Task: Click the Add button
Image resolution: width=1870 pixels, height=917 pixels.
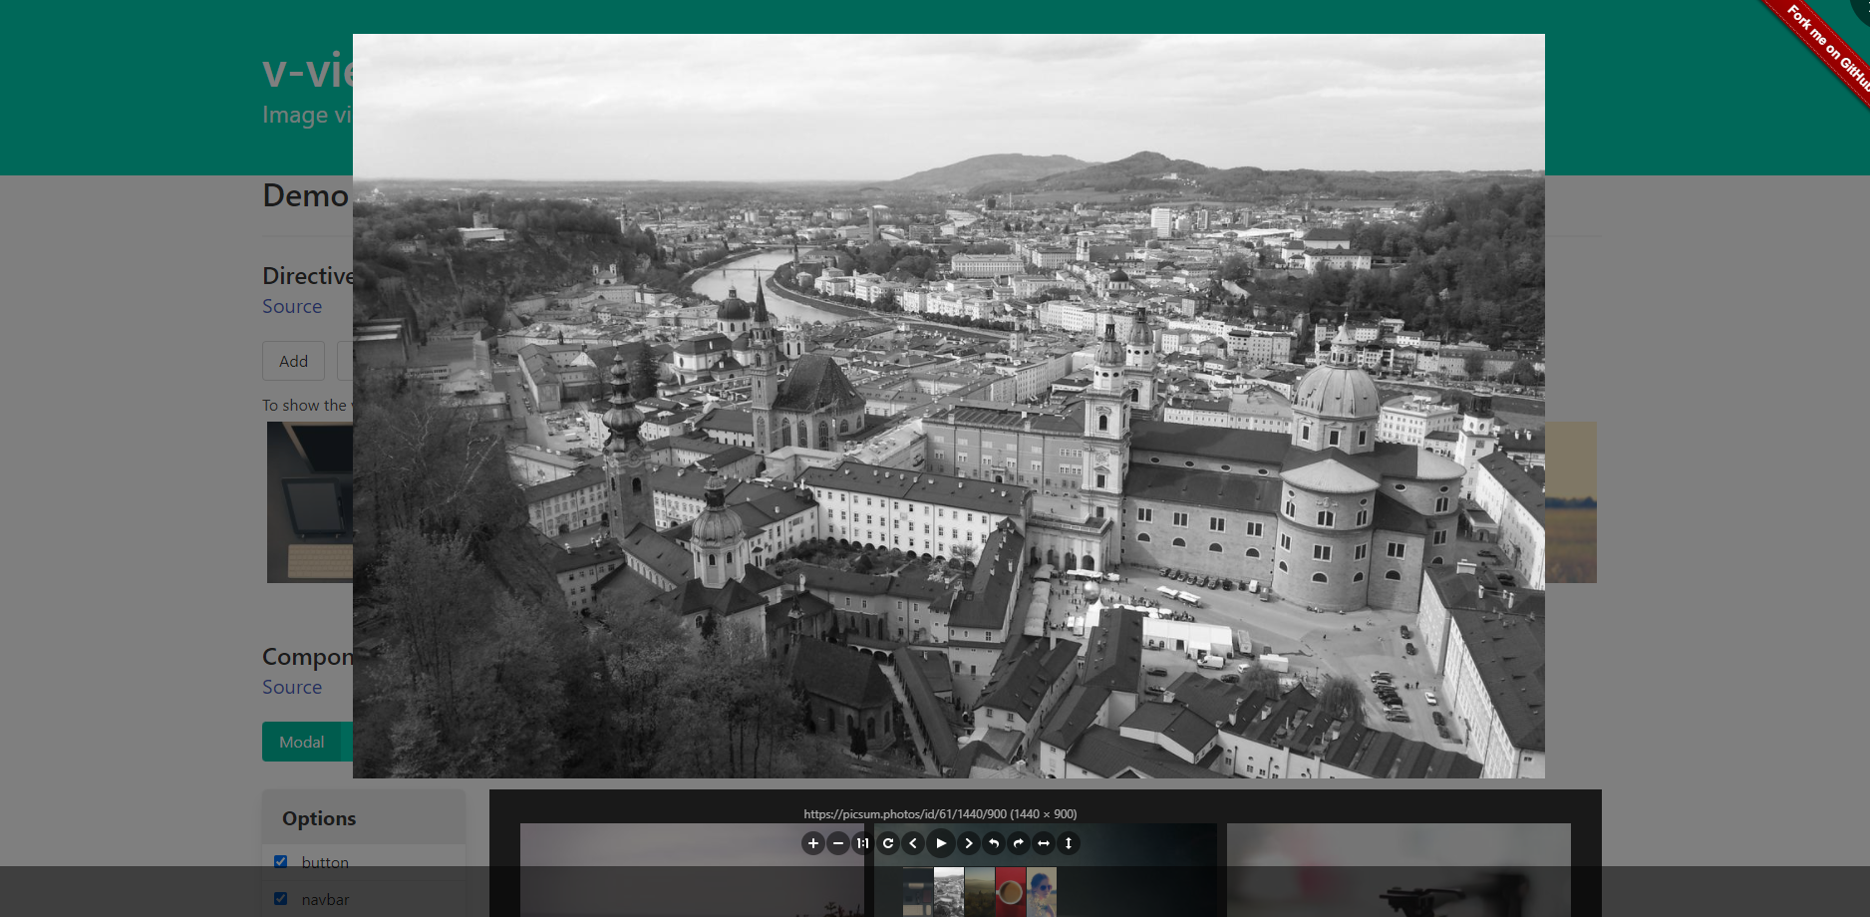Action: pyautogui.click(x=293, y=361)
